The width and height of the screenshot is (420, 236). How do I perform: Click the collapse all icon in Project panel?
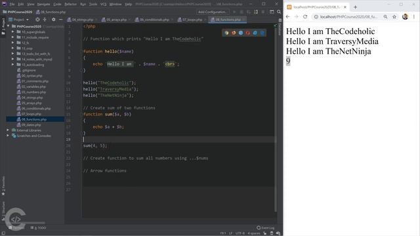pyautogui.click(x=45, y=20)
